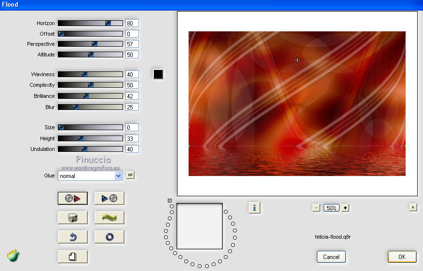This screenshot has width=423, height=271.
Task: Click the save preset arrow-and-disc button
Action: click(x=109, y=199)
